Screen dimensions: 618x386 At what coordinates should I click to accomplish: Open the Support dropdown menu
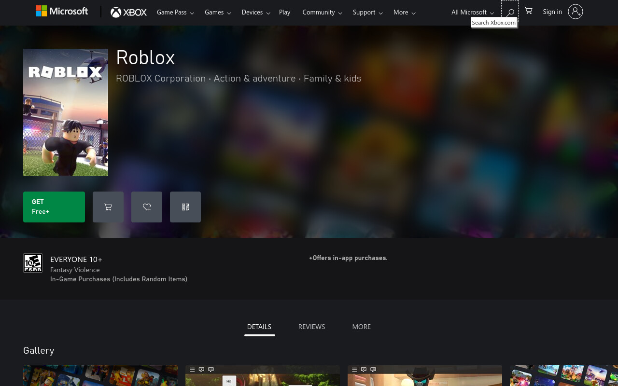[367, 12]
